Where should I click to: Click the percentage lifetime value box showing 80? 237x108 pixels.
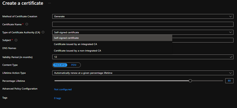click(x=229, y=81)
